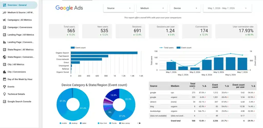
Task: Click the Landing Page | All Metrics icon
Action: [x=5, y=35]
